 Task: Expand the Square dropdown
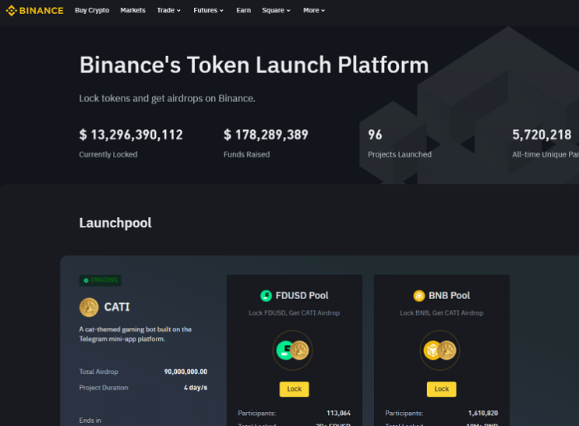[x=276, y=10]
